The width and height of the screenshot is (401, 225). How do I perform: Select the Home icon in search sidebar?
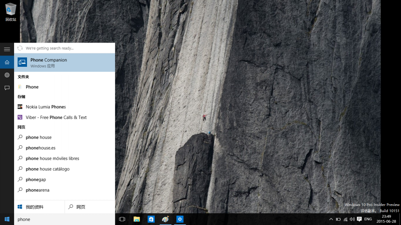[7, 62]
